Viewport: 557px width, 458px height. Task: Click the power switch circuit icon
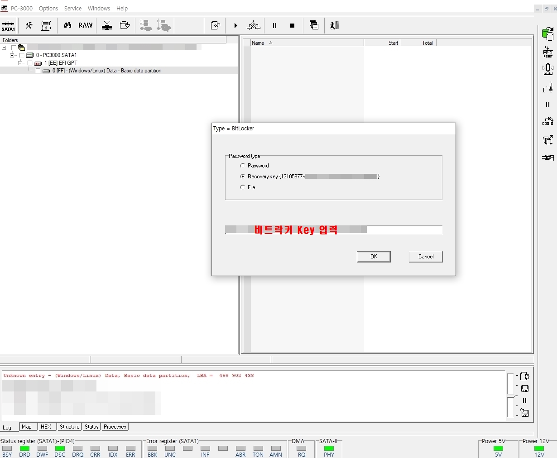548,87
